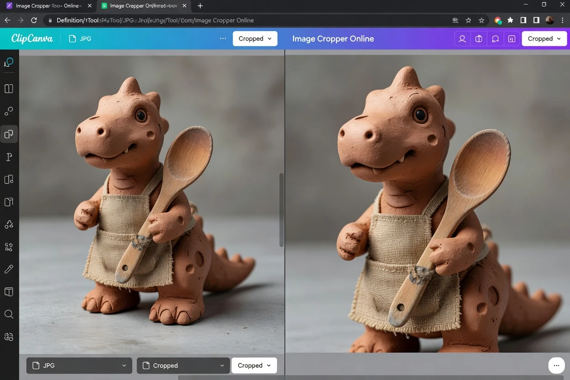Click the gift box icon in the header
The image size is (570, 380).
(479, 39)
